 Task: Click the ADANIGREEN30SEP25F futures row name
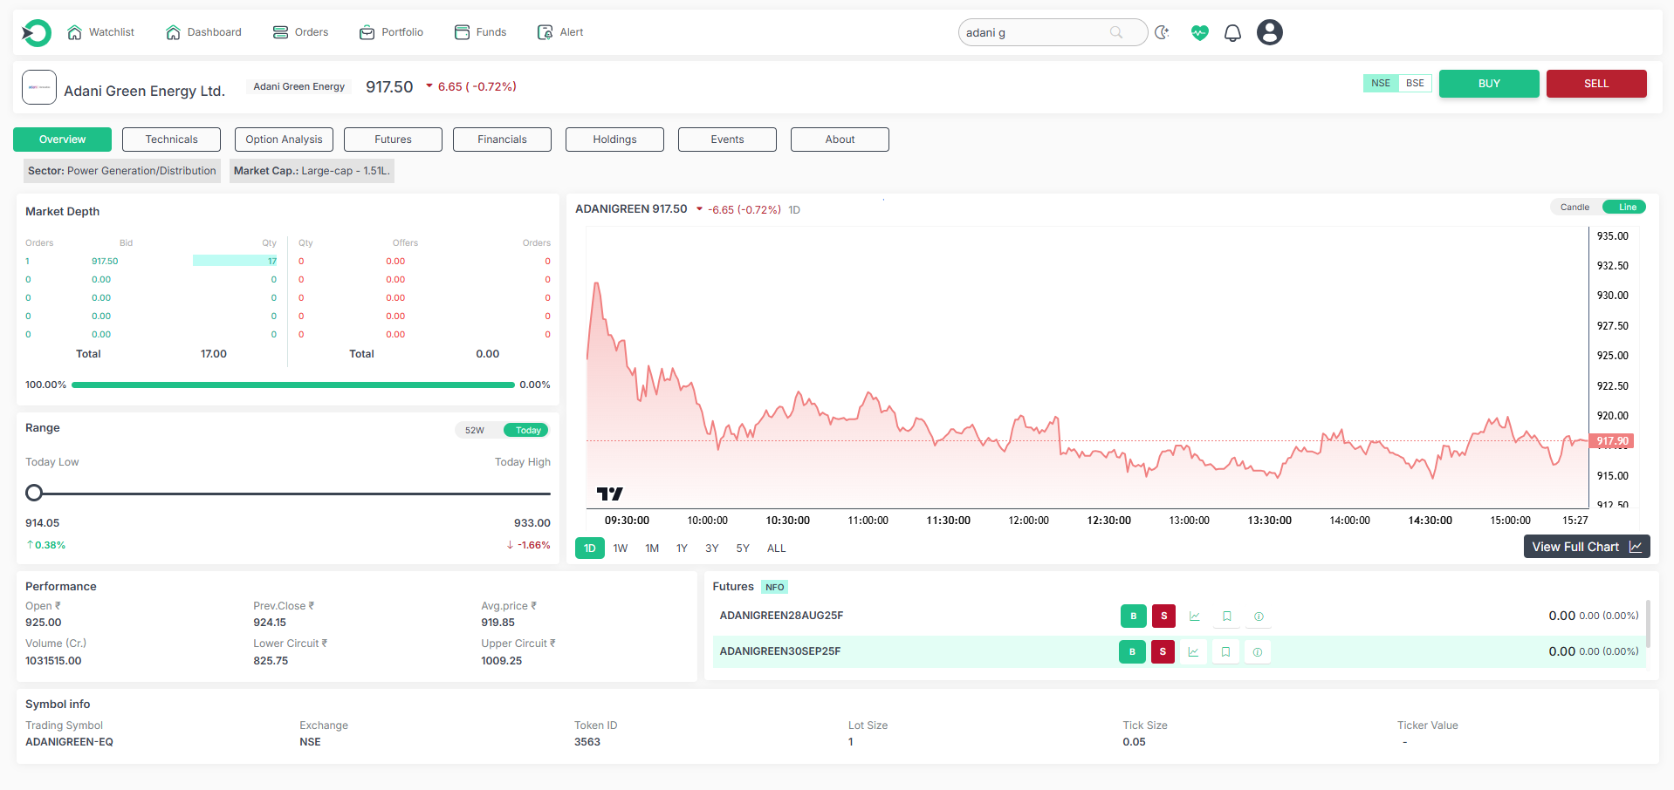tap(780, 651)
